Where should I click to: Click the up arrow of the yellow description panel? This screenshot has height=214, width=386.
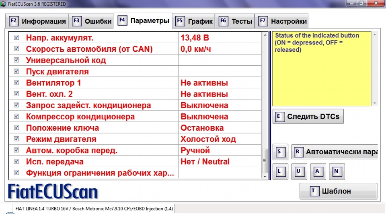coord(375,34)
